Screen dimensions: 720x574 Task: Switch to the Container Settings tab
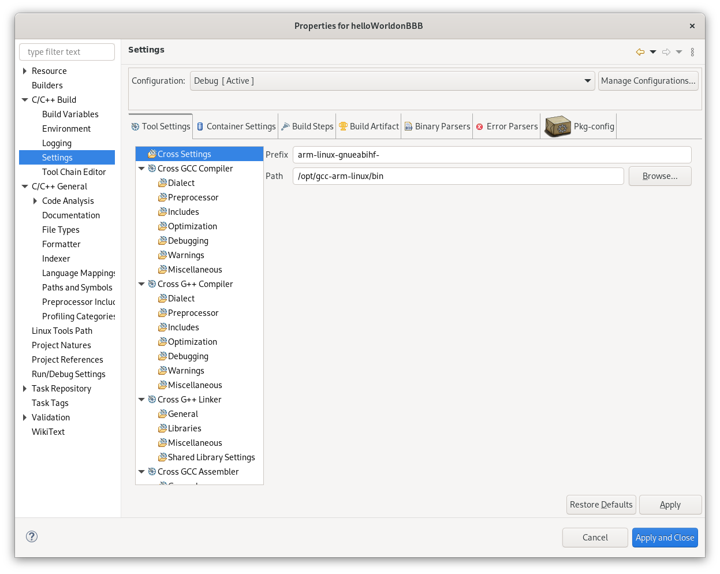(x=235, y=126)
